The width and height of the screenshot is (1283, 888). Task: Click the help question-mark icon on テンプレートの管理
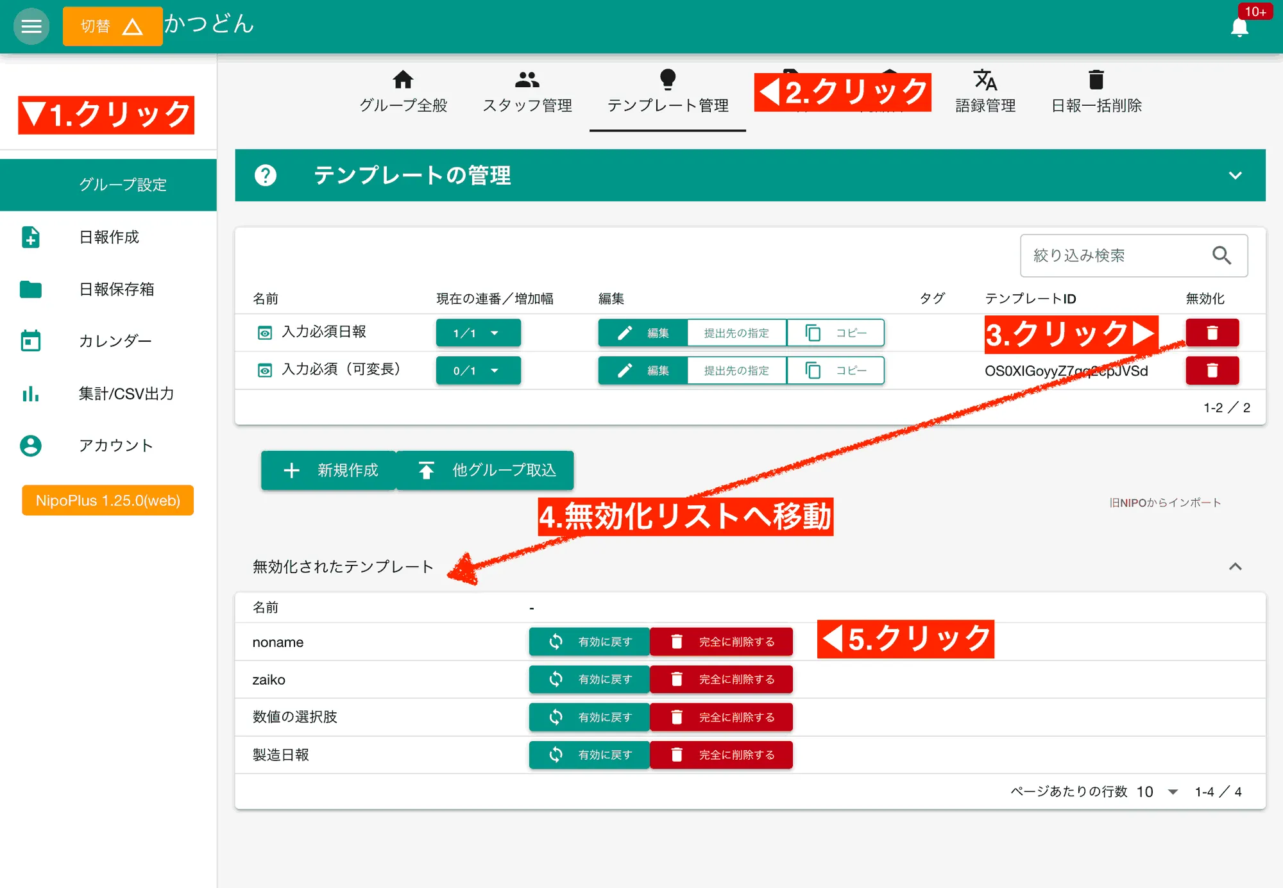(x=266, y=176)
